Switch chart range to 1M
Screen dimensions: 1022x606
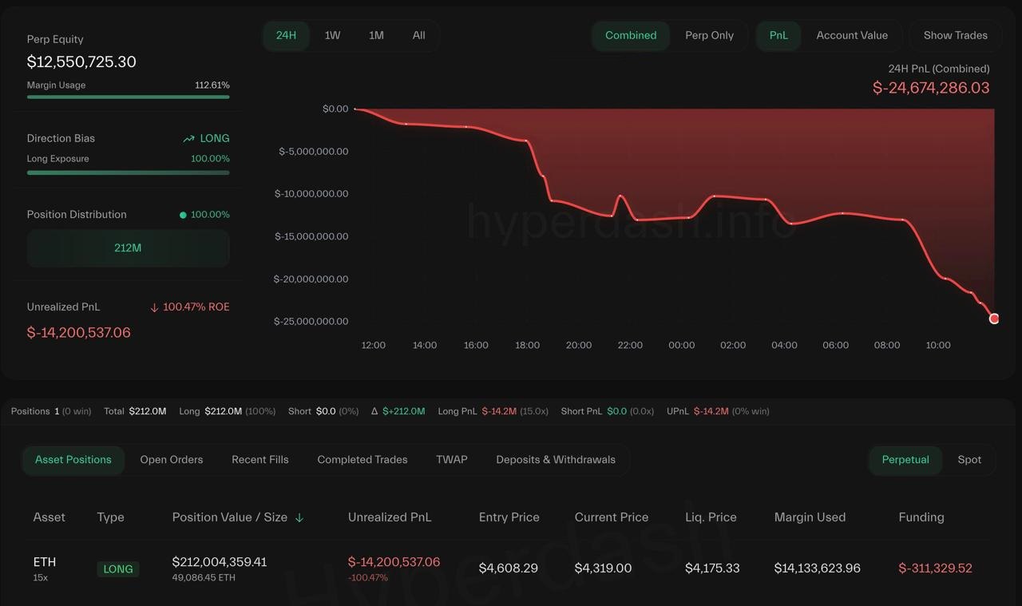click(376, 35)
